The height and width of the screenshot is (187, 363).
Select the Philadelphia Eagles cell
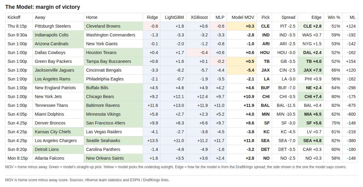(x=113, y=79)
